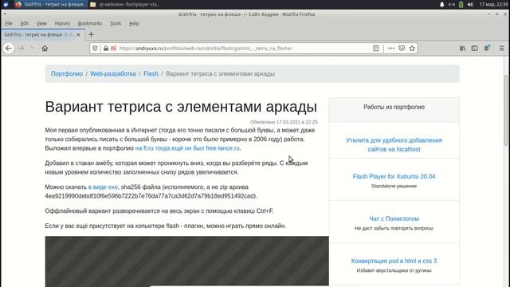The image size is (510, 287).
Task: Open the Firefox account icon
Action: (487, 48)
